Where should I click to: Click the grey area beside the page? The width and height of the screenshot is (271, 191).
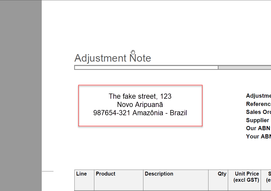point(21,95)
